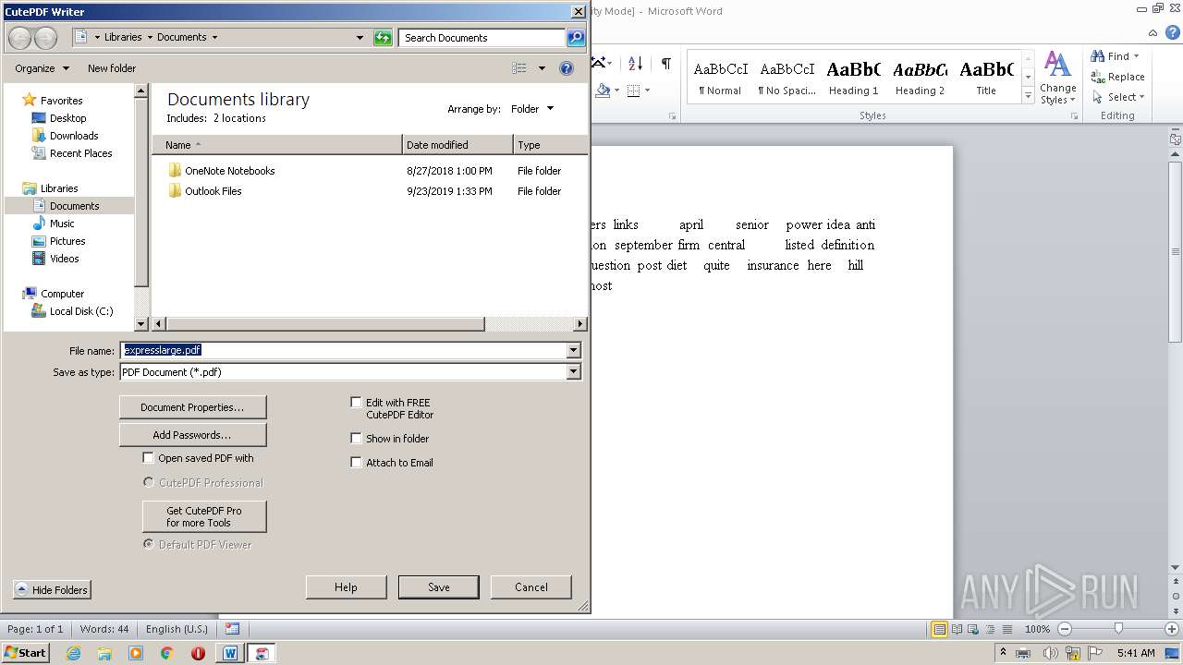
Task: Click Add Passwords button
Action: (192, 435)
